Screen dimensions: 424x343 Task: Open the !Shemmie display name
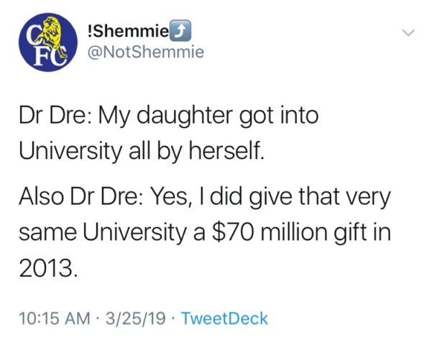click(128, 32)
